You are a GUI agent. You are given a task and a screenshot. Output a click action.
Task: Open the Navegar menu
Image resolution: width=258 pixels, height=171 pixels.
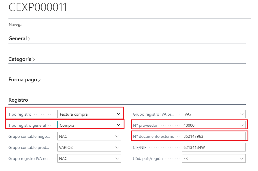(x=16, y=24)
